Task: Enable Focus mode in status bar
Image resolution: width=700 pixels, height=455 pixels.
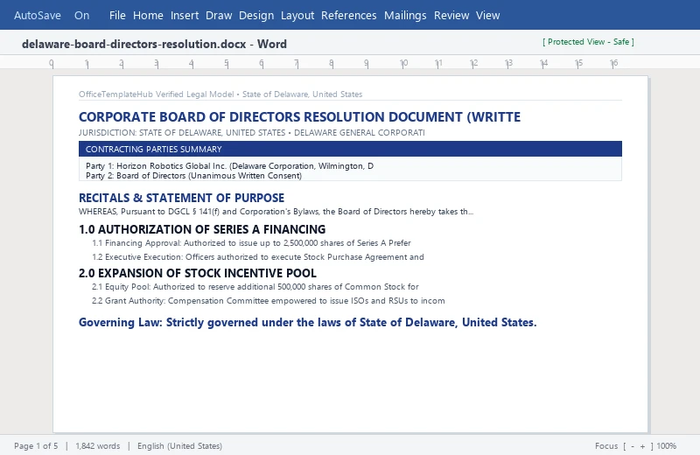Action: pos(606,445)
